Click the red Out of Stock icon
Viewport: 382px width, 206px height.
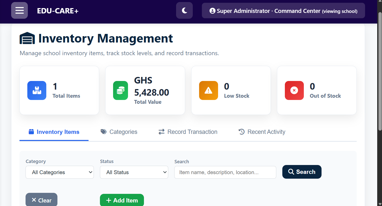(x=294, y=90)
